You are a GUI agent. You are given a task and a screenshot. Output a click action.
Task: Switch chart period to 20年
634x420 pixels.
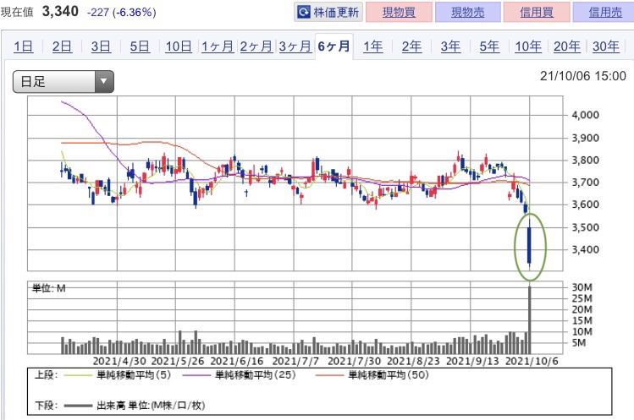(567, 46)
